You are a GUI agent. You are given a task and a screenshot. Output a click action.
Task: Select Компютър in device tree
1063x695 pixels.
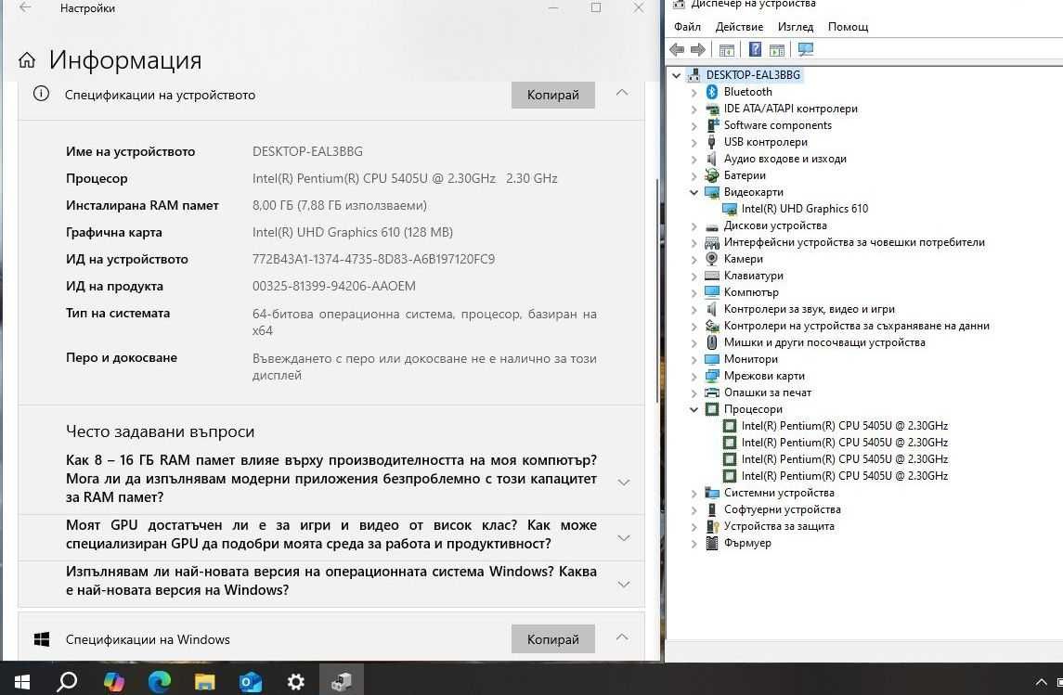tap(751, 292)
